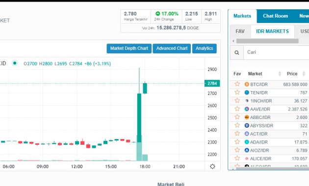Favorite the AIOZ/IDR market star
309x186 pixels.
coord(237,150)
